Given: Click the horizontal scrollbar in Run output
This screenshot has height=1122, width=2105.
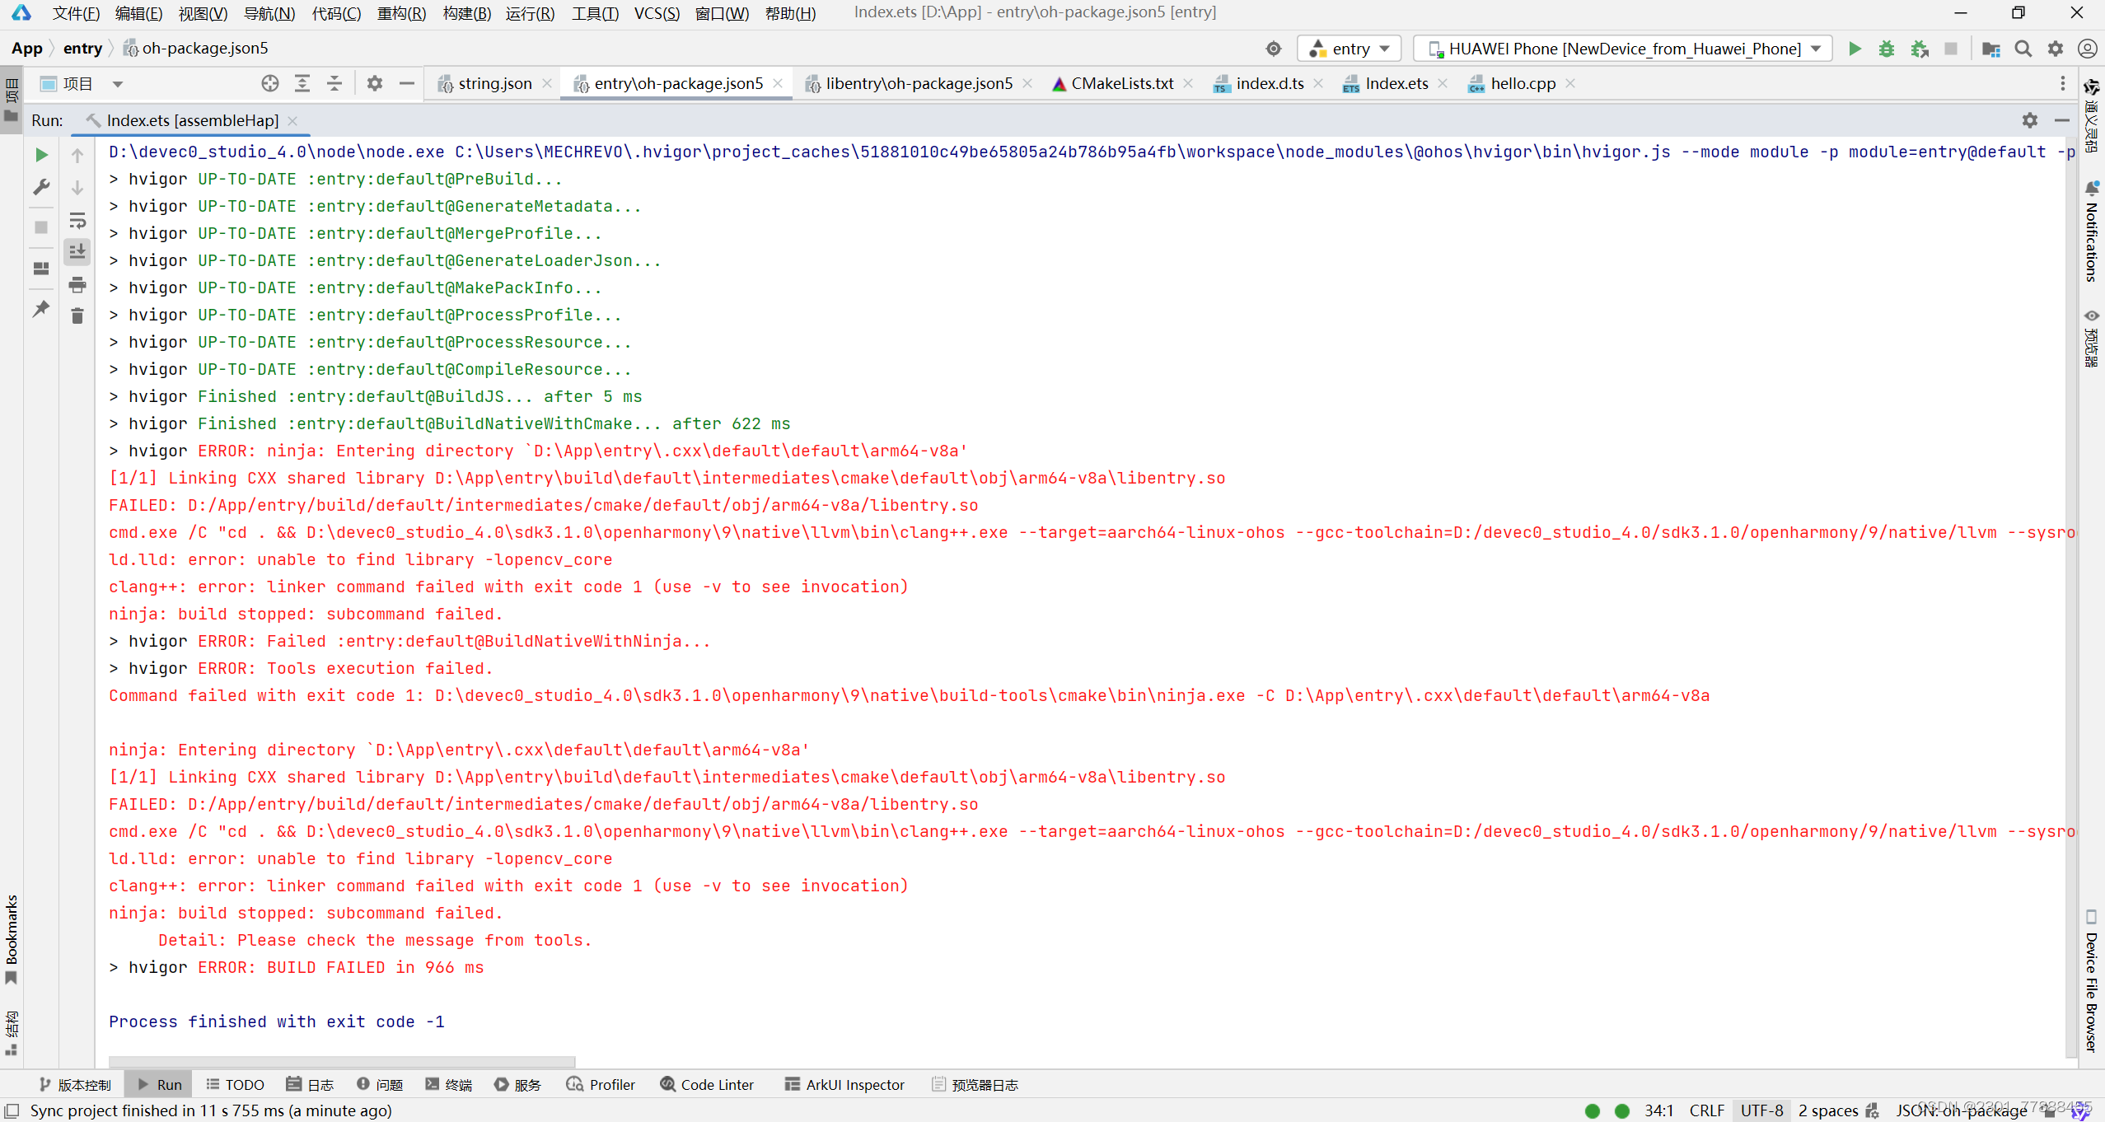Looking at the screenshot, I should [342, 1061].
